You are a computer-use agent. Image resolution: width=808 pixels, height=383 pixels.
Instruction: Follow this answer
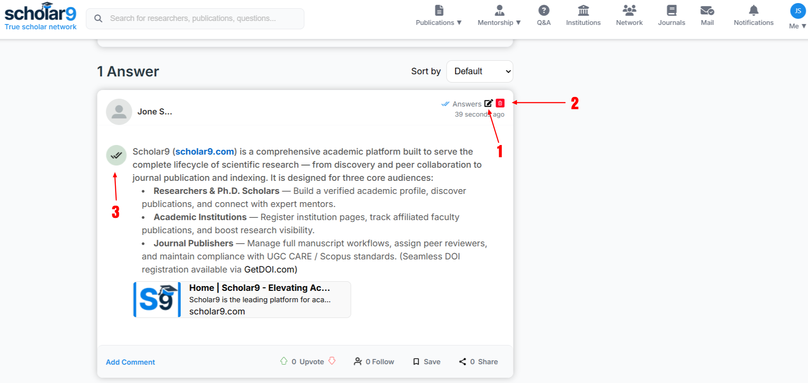pos(374,362)
